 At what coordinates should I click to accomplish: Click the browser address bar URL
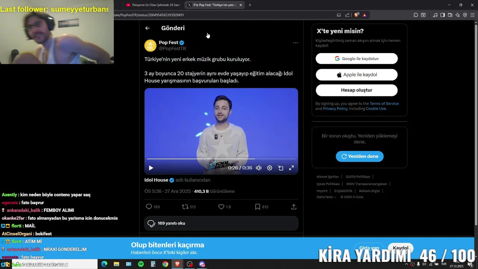coord(149,15)
